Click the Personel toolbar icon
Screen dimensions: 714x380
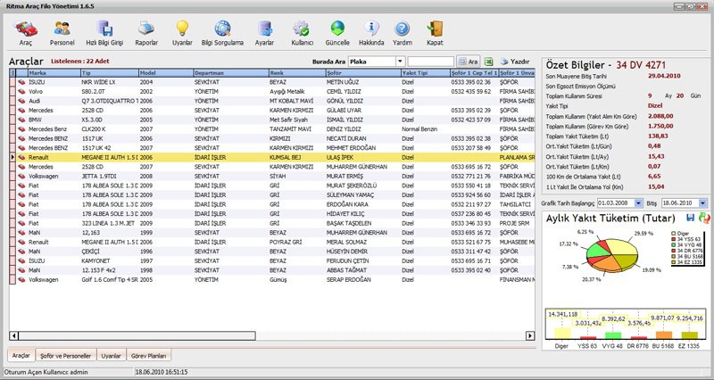[x=62, y=33]
